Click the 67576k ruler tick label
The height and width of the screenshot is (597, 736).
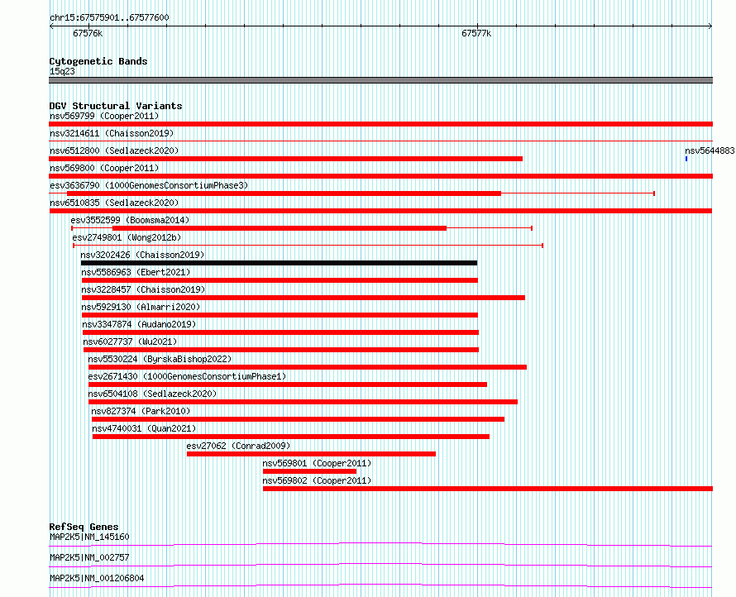tap(88, 33)
